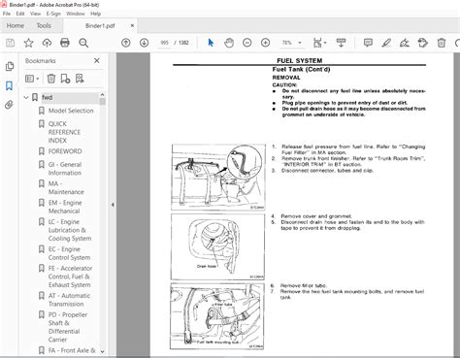
Task: Add the file to starred favorites
Action: [28, 43]
